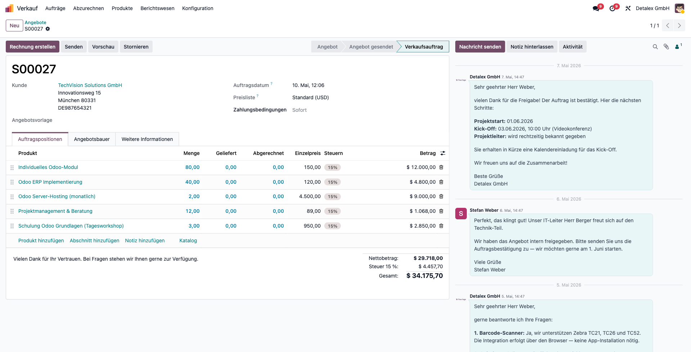This screenshot has height=352, width=691.
Task: Delete the Projektmanagement & Beratung line
Action: tap(441, 211)
